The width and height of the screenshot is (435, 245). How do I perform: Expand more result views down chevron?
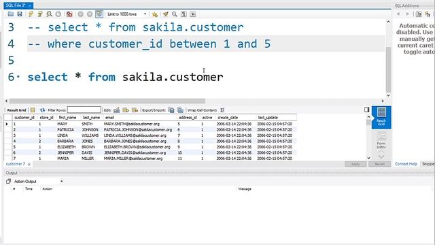[381, 157]
